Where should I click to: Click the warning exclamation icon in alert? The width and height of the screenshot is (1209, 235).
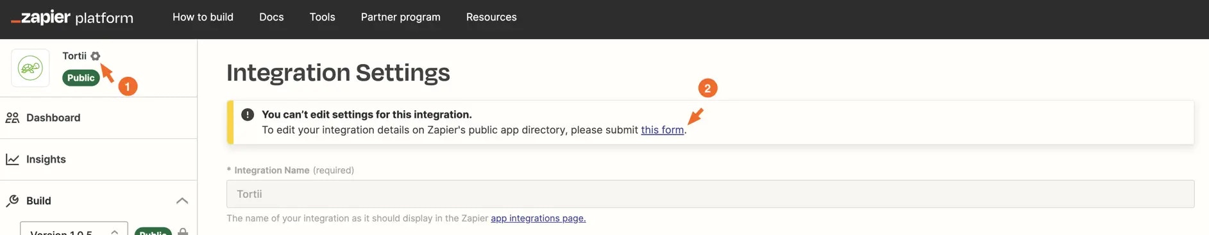248,115
